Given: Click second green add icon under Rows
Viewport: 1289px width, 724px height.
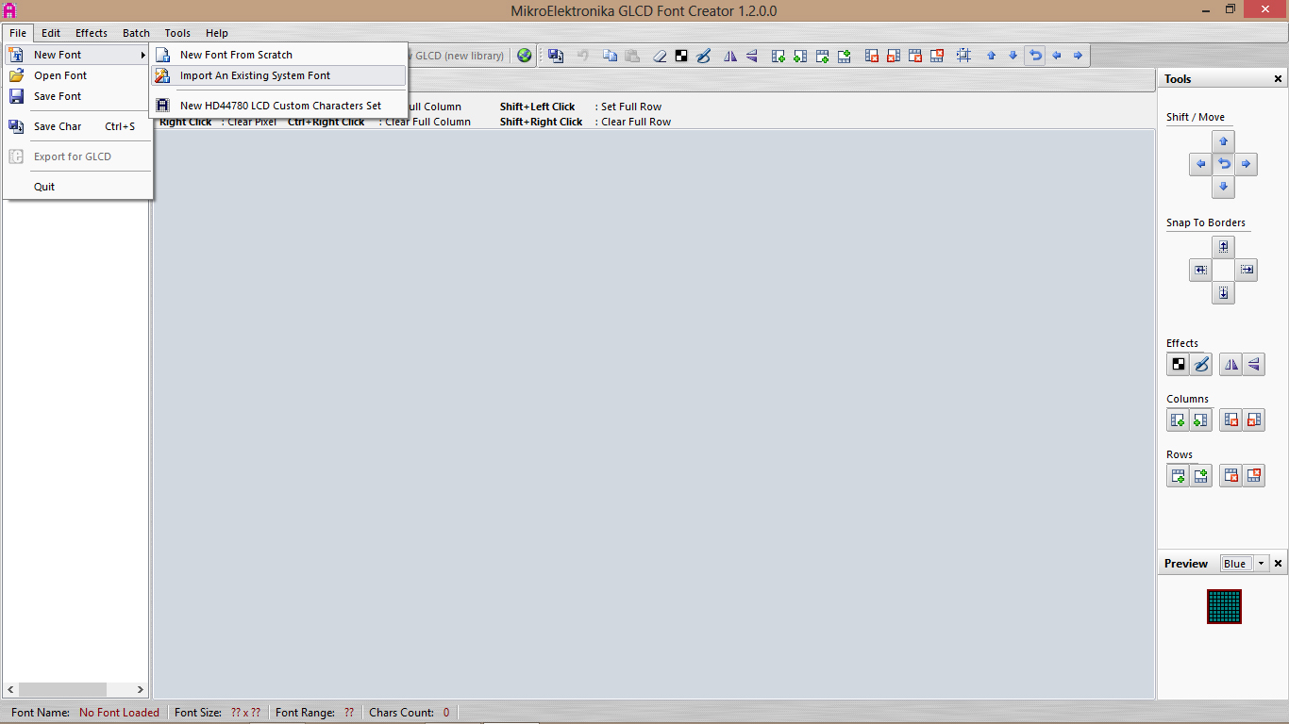Looking at the screenshot, I should point(1201,476).
